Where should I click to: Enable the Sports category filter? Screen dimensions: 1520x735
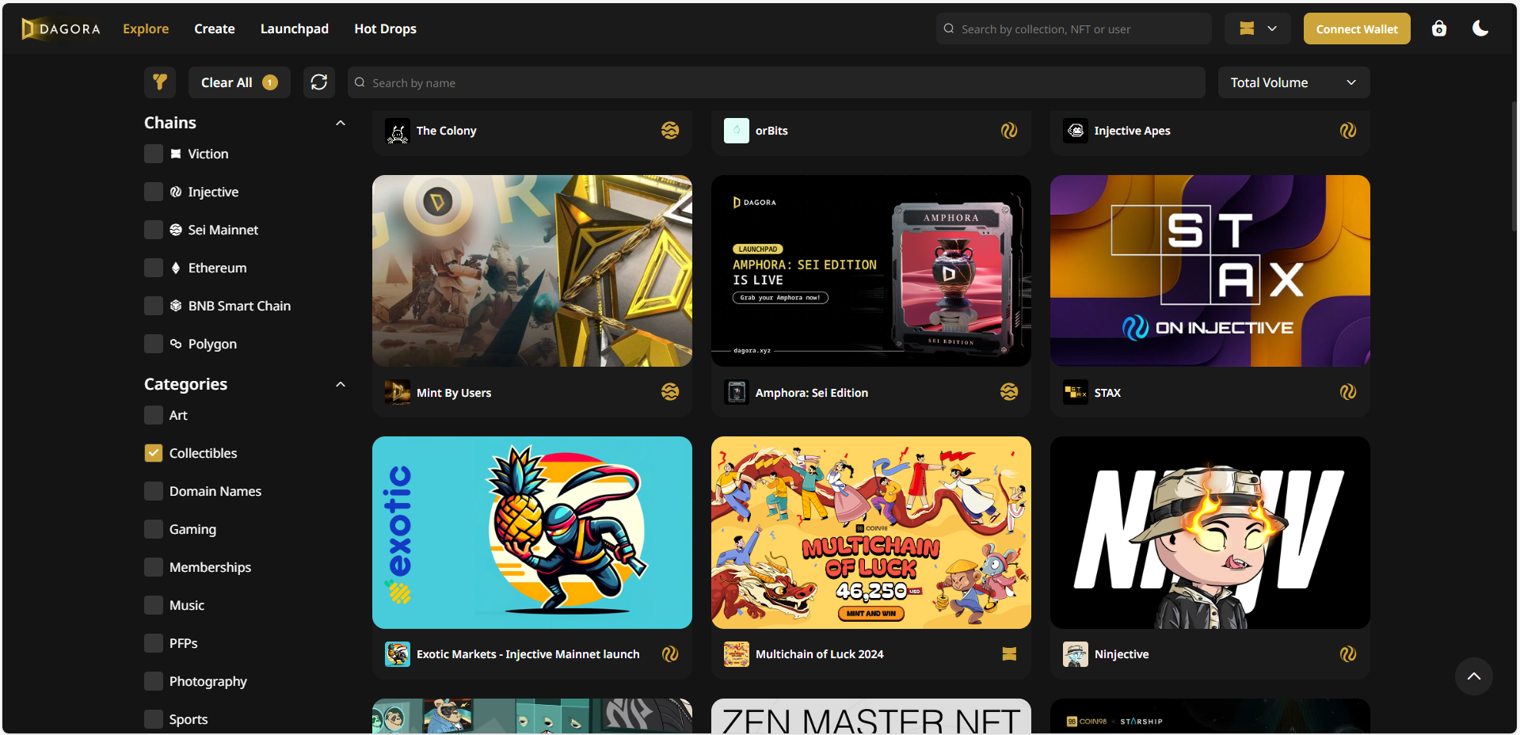pyautogui.click(x=154, y=719)
